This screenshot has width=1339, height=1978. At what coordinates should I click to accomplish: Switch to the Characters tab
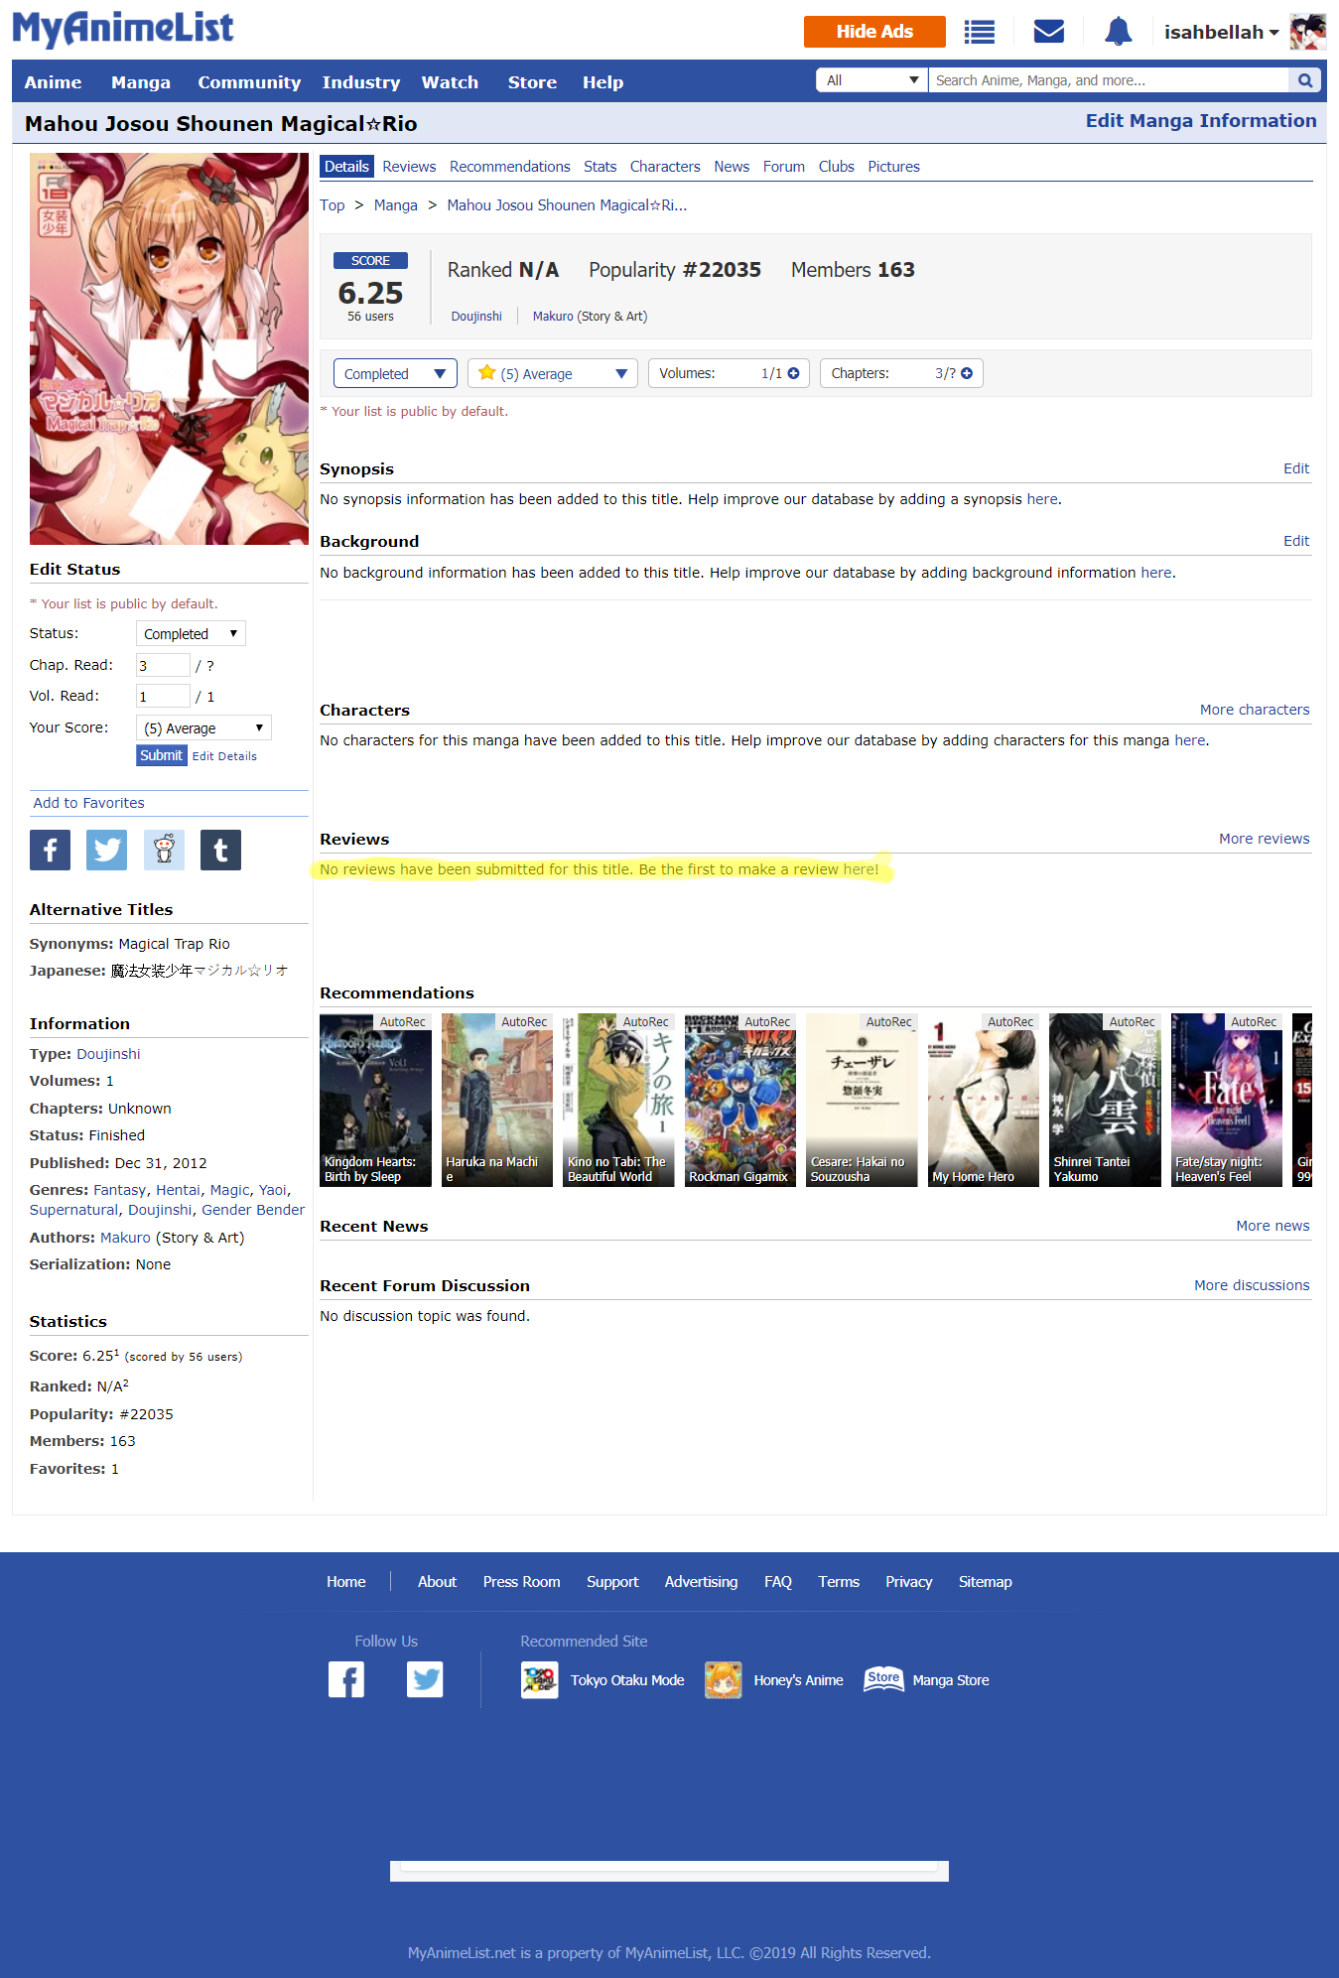point(664,167)
